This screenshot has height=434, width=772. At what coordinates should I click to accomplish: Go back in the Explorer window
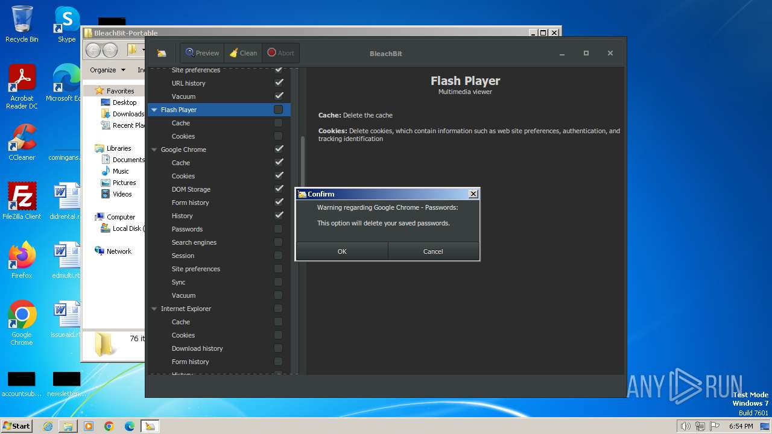click(x=93, y=50)
